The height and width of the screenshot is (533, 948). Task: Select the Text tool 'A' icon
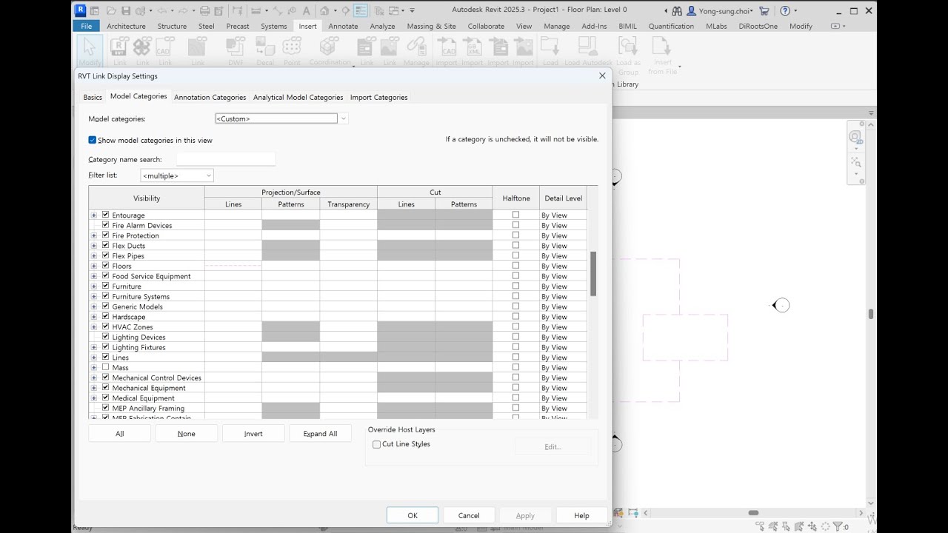tap(307, 10)
